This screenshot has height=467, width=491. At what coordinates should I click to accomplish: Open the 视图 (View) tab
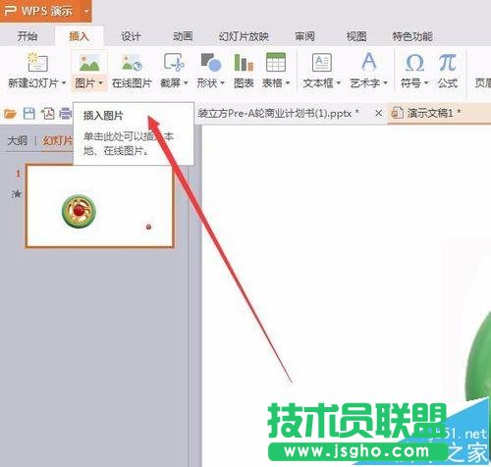(x=356, y=36)
